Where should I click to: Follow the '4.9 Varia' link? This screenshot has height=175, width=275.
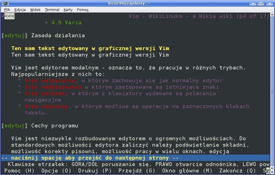pyautogui.click(x=66, y=22)
